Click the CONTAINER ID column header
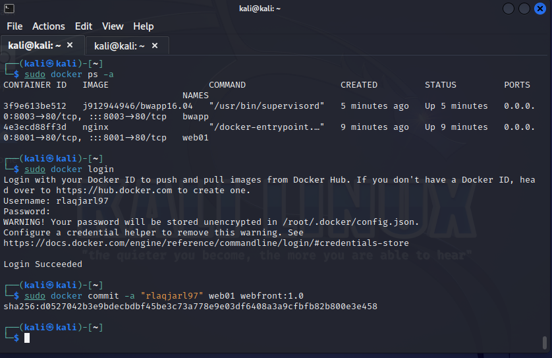Viewport: 552px width, 358px height. pos(35,85)
